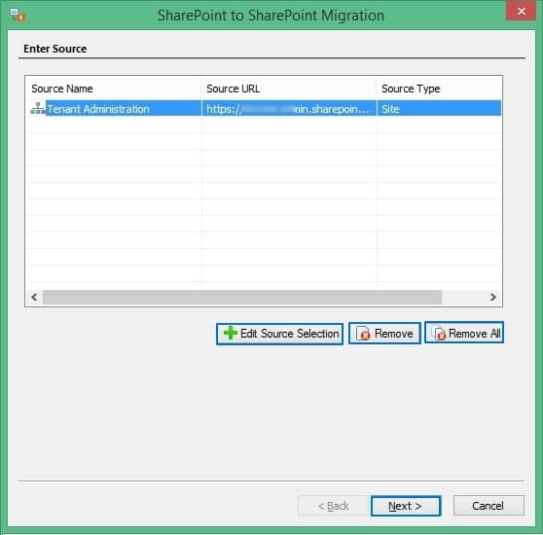Click the migration app icon in title bar
543x535 pixels.
coord(18,15)
